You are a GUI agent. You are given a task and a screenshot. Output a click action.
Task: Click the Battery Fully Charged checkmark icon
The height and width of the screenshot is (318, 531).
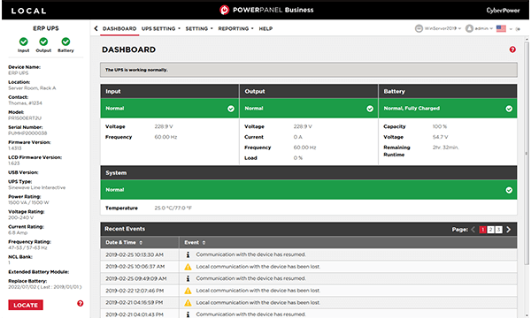[x=509, y=109]
